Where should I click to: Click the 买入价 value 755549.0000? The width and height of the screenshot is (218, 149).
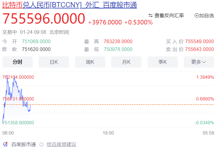pos(199,42)
